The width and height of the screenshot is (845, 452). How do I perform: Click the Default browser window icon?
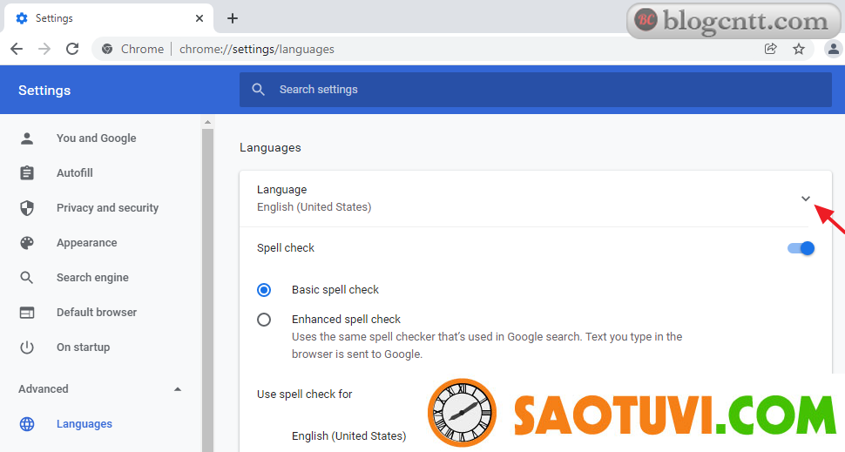click(x=27, y=313)
